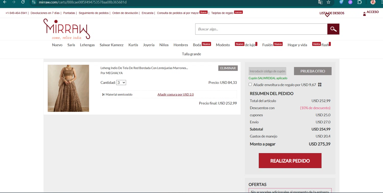The height and width of the screenshot is (193, 383).
Task: Click the browser forward arrow
Action: (14, 2)
